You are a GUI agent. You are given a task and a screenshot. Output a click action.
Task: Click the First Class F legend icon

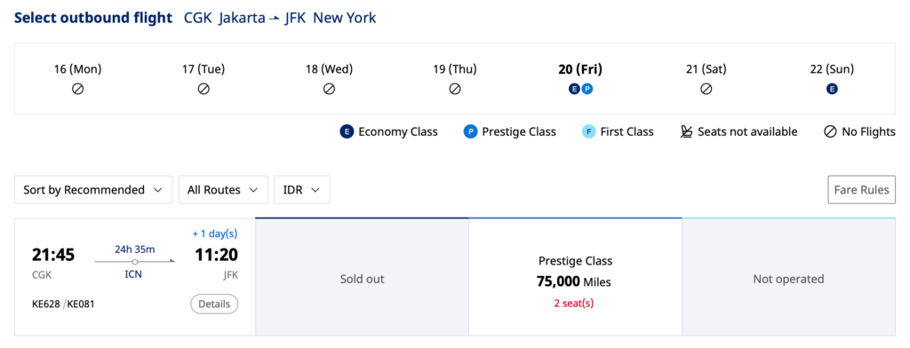(588, 131)
